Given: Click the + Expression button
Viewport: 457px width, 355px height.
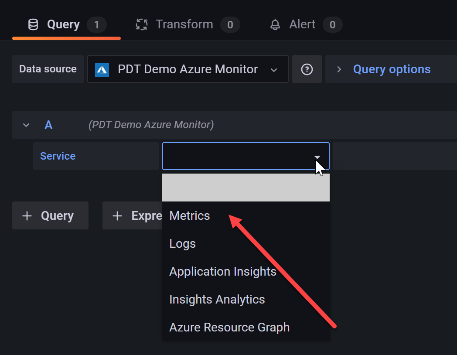Looking at the screenshot, I should pos(132,216).
